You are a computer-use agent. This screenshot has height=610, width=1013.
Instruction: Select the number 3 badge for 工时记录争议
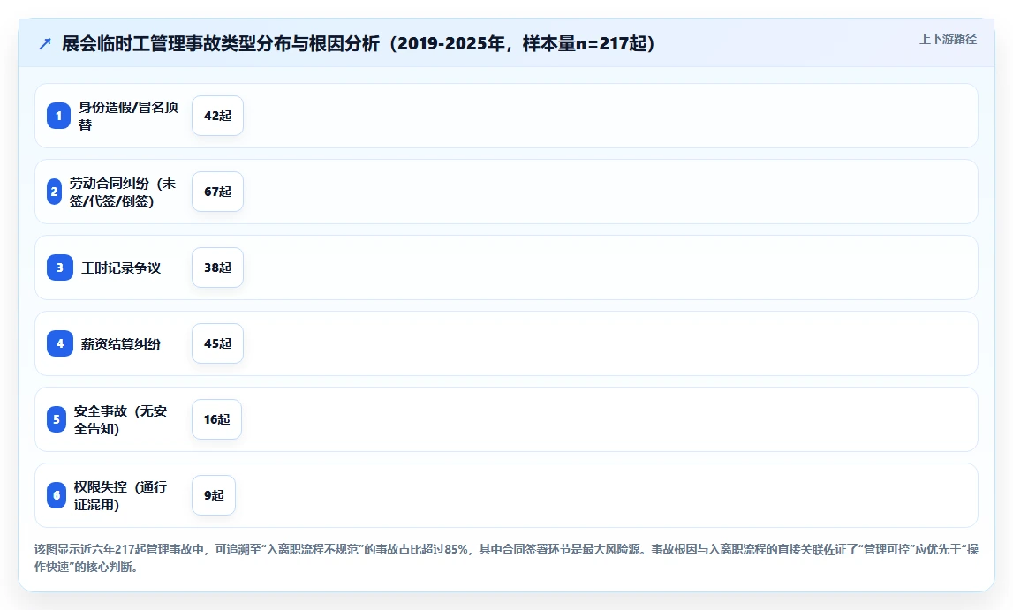60,267
